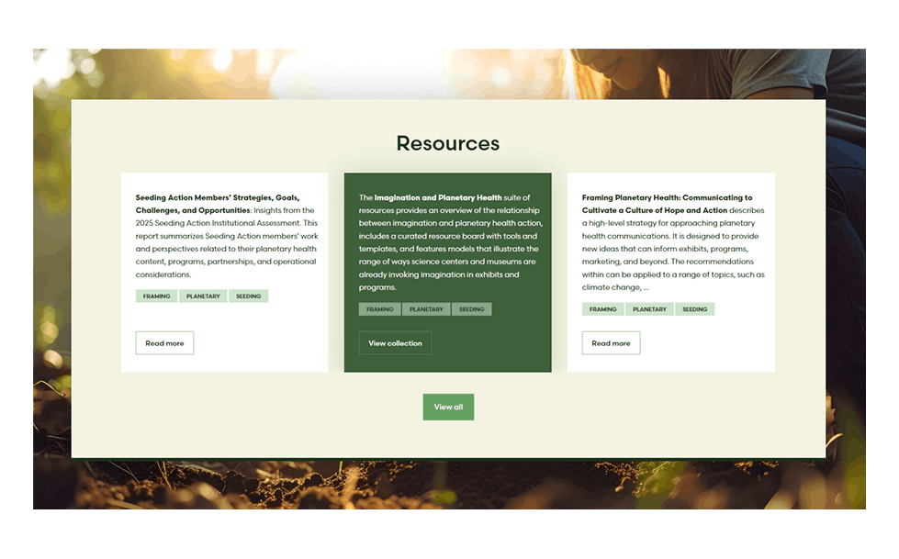Select the FRAMING tag on the first card
This screenshot has width=899, height=559.
(x=156, y=296)
